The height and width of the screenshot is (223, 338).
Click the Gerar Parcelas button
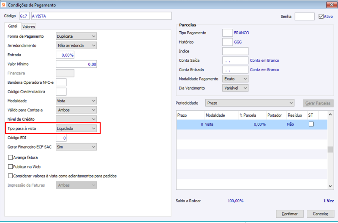(318, 103)
